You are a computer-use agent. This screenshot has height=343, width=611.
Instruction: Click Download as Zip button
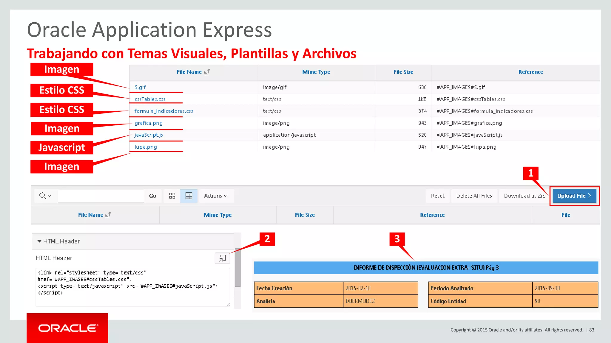(x=524, y=196)
